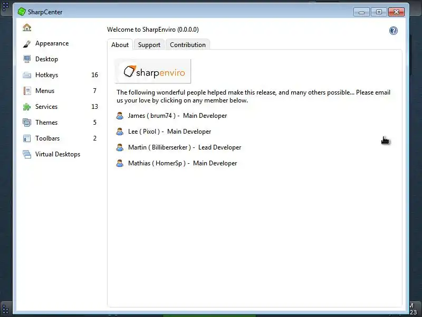Click the Toolbars count 2
The image size is (422, 317).
(x=94, y=138)
